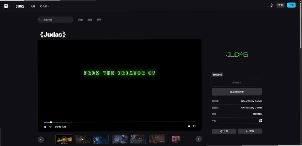Image resolution: width=302 pixels, height=146 pixels.
Task: Expand the 已分发 dropdown menu
Action: 45,6
